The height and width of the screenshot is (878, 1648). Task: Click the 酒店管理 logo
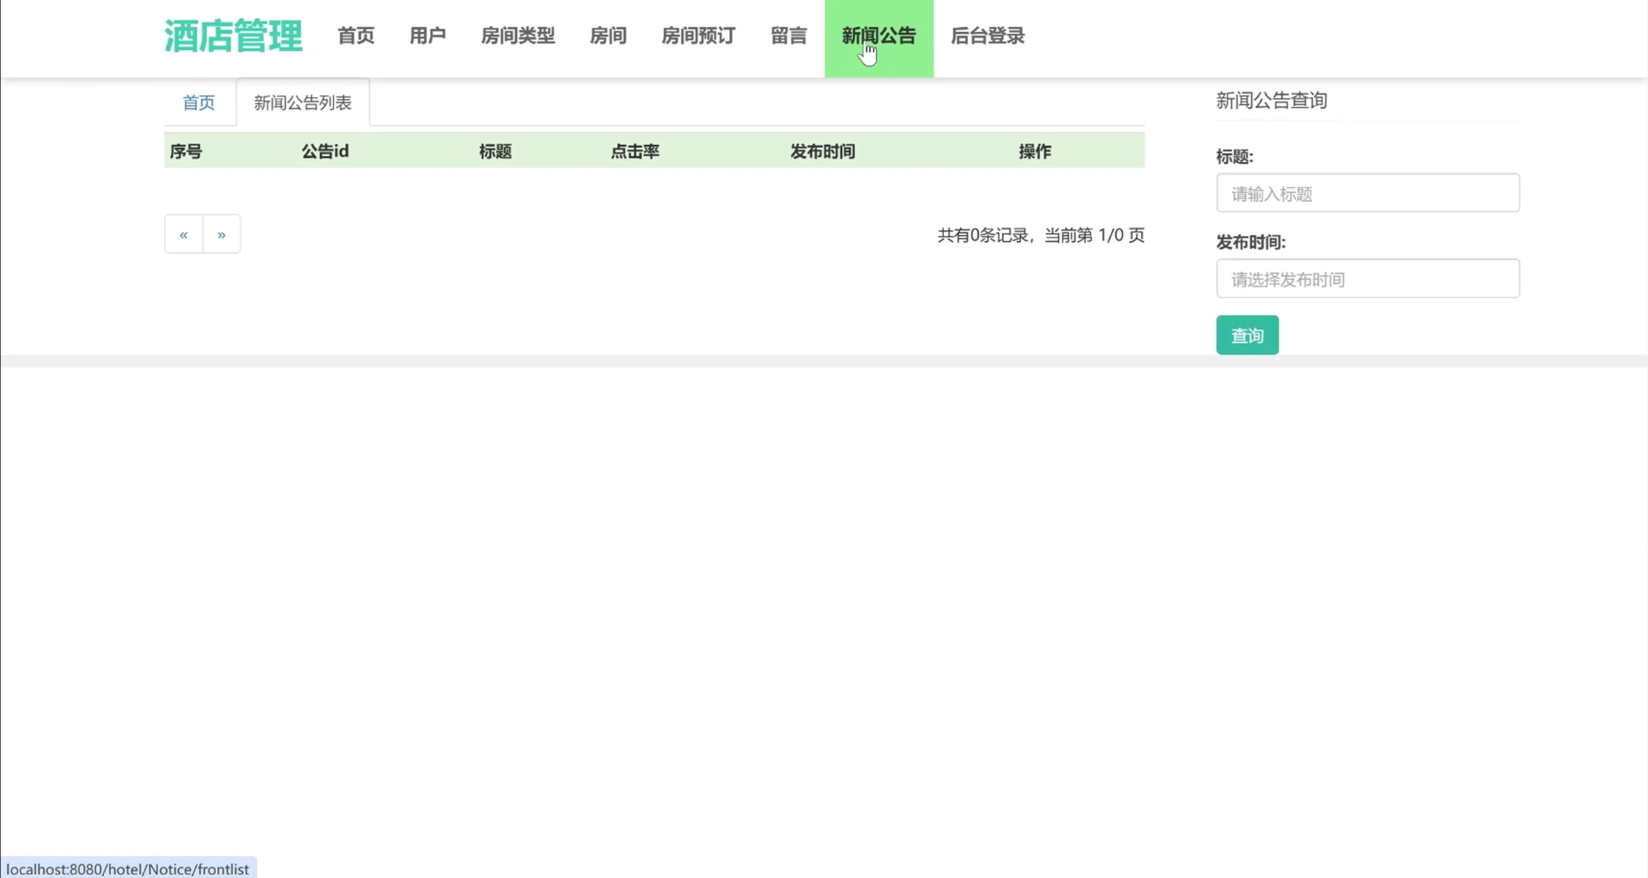point(233,36)
